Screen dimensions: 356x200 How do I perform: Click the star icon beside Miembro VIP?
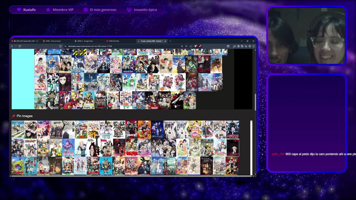click(48, 10)
